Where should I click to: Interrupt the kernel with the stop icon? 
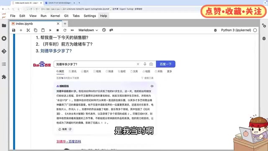58,30
